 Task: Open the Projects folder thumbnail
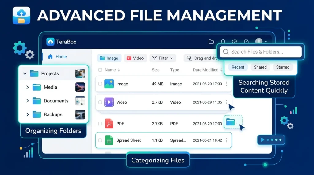(x=80, y=73)
